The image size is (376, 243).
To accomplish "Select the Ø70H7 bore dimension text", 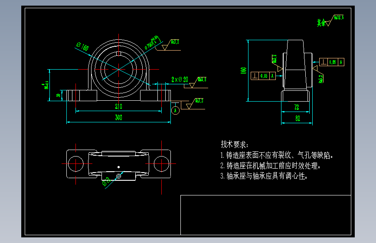I will click(x=152, y=42).
